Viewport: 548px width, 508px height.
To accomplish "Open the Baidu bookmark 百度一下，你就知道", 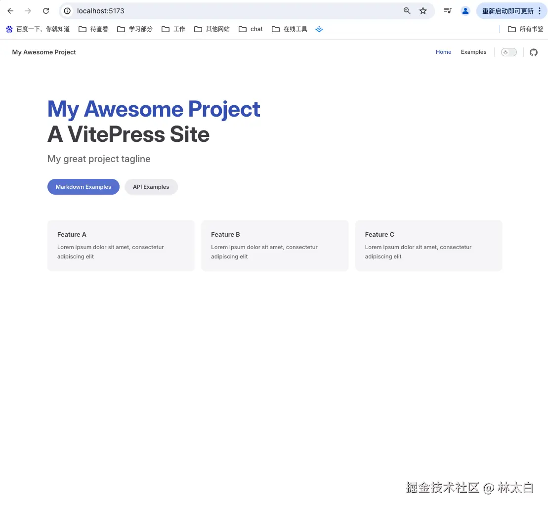I will (x=38, y=29).
